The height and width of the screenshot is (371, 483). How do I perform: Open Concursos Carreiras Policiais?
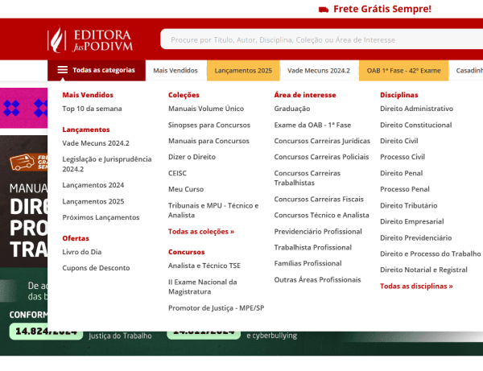321,157
